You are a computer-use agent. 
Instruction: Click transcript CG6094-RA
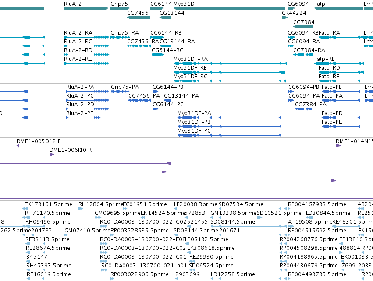pos(291,46)
